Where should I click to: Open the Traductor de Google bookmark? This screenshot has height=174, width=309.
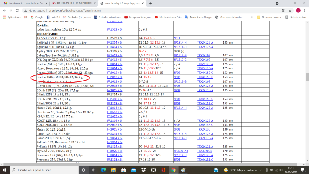tap(199, 17)
